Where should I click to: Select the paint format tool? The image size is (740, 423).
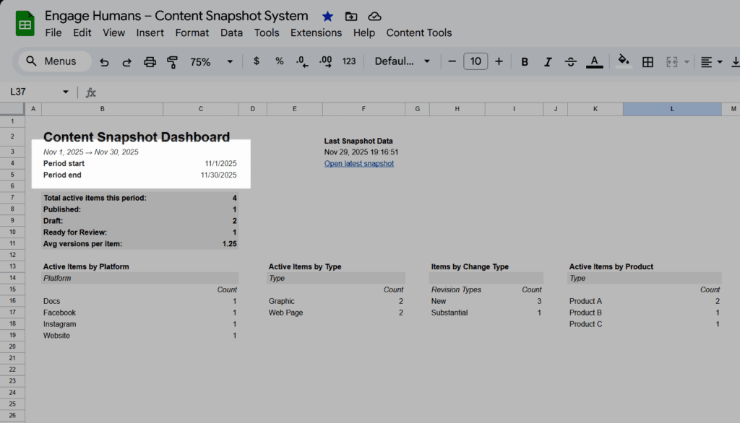(172, 62)
